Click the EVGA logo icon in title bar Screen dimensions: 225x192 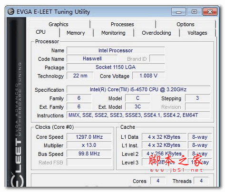pos(11,11)
